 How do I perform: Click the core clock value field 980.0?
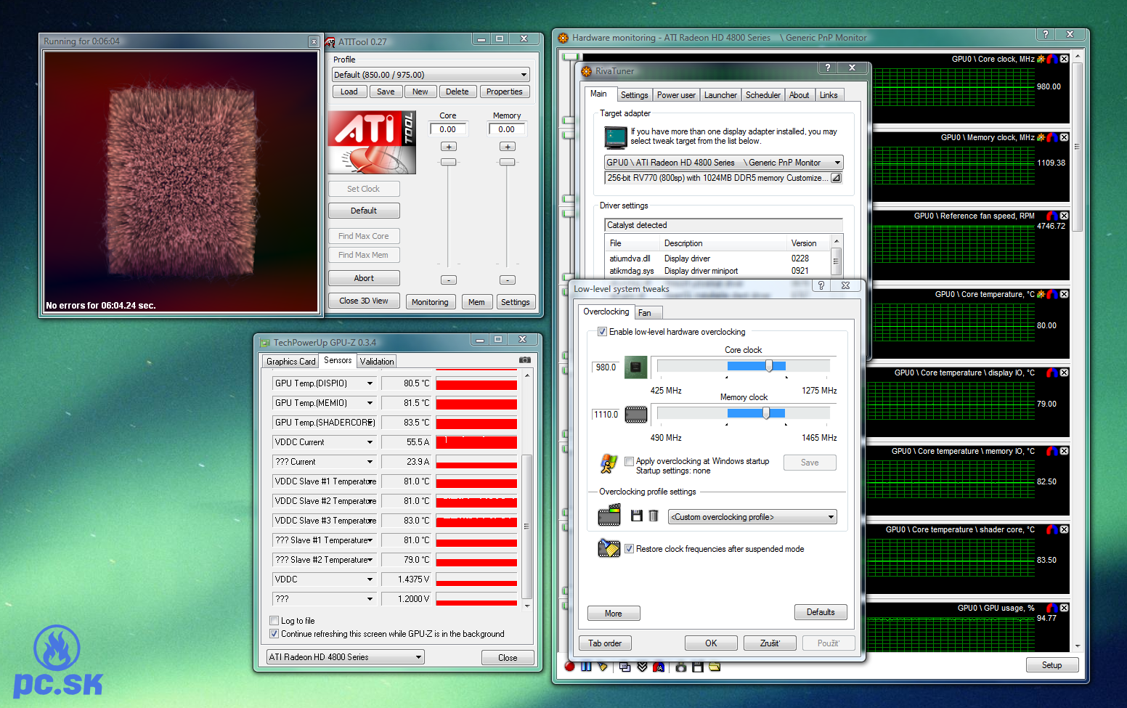coord(606,367)
